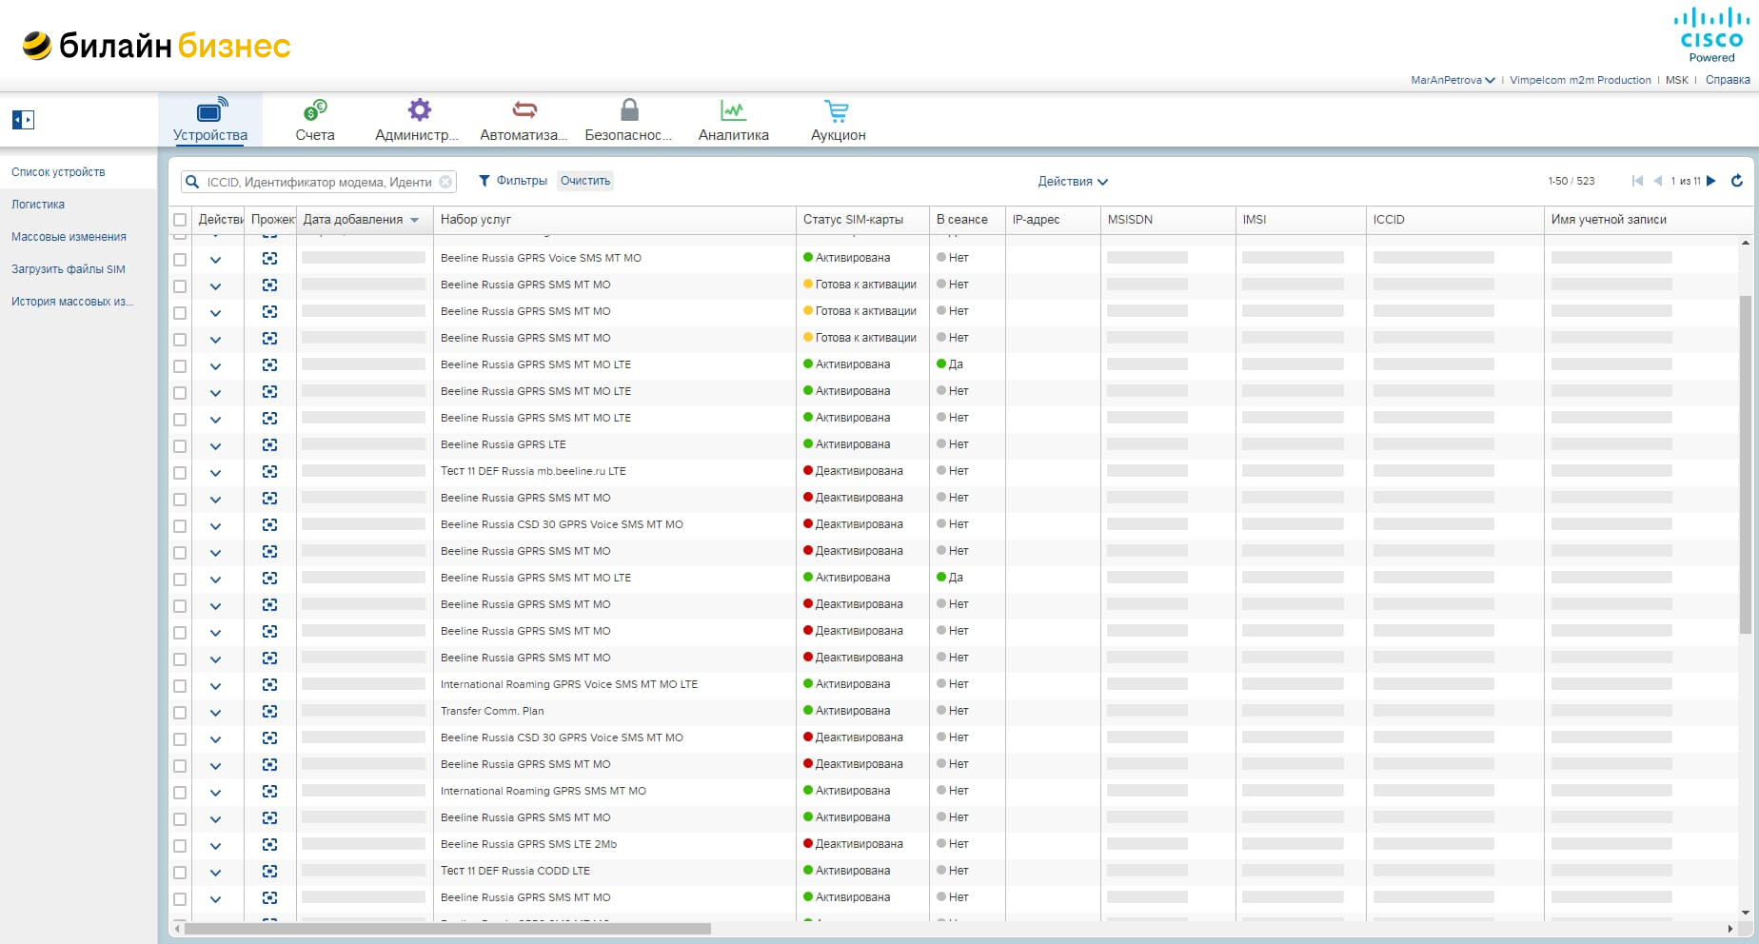Check the Beeline Russia GPRS LTE row checkbox

180,445
